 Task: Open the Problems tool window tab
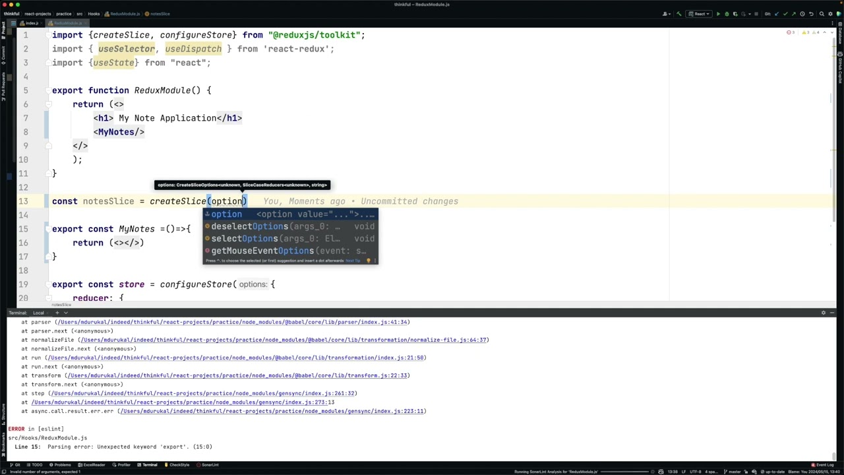[60, 465]
